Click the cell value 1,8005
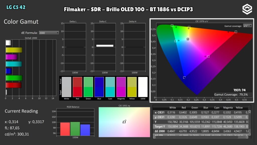Image resolution: width=257 pixels, height=145 pixels. pos(205,131)
